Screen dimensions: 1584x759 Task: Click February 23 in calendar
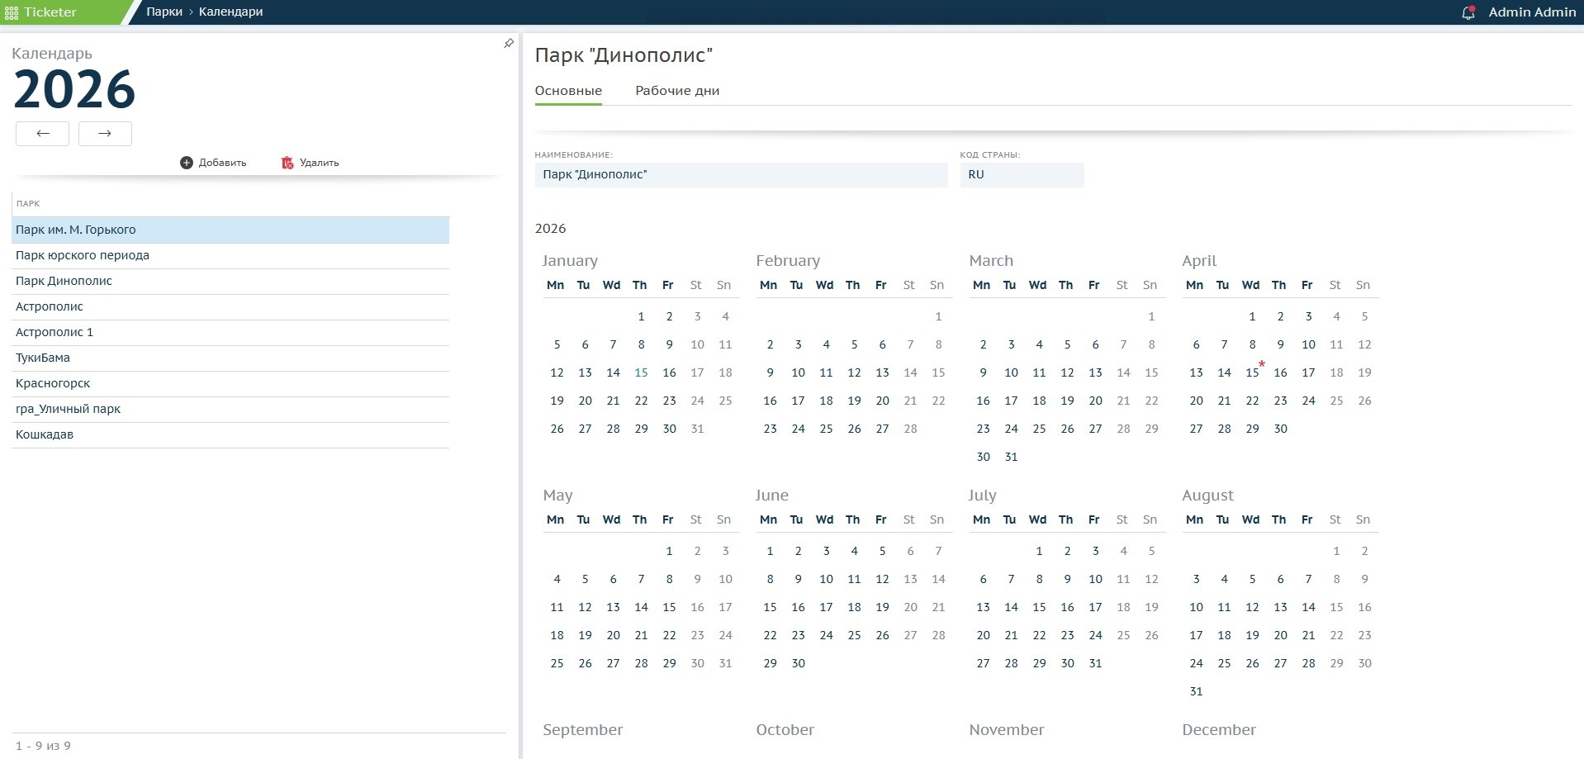(770, 429)
